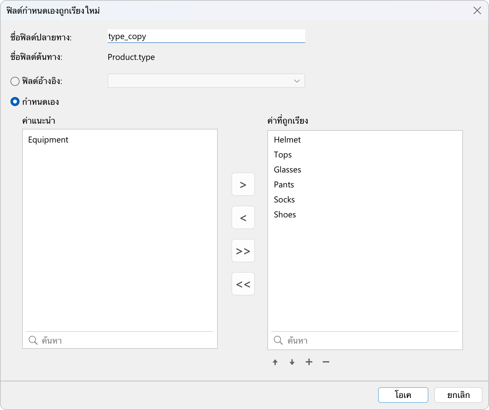The width and height of the screenshot is (489, 410).
Task: Move selected value right with > button
Action: tap(243, 184)
